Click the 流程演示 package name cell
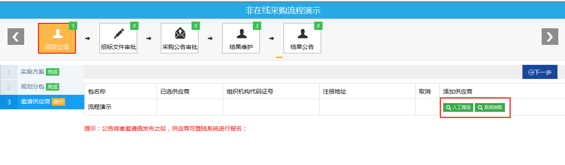The width and height of the screenshot is (565, 165). pyautogui.click(x=121, y=107)
